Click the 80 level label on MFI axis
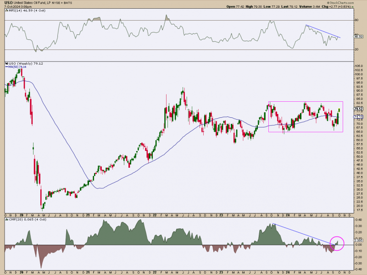The width and height of the screenshot is (367, 275). coord(356,20)
